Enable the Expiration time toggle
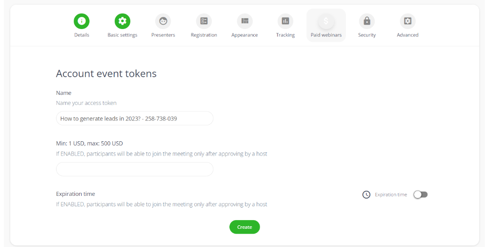Screen dimensions: 487x247 pyautogui.click(x=421, y=195)
